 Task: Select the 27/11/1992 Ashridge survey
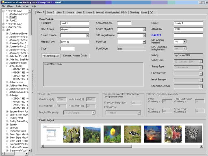(21, 105)
